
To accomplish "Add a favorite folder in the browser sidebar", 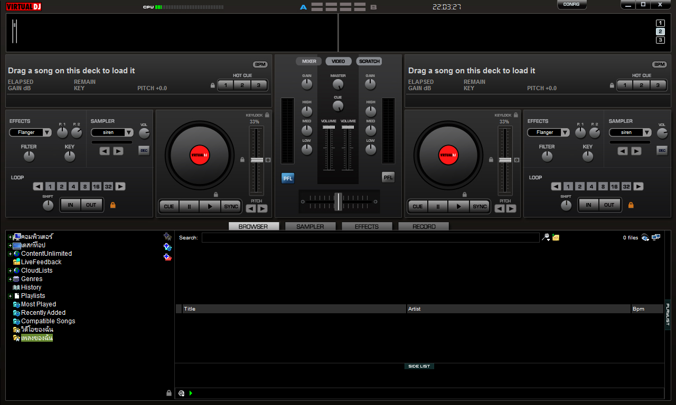I will tap(167, 236).
